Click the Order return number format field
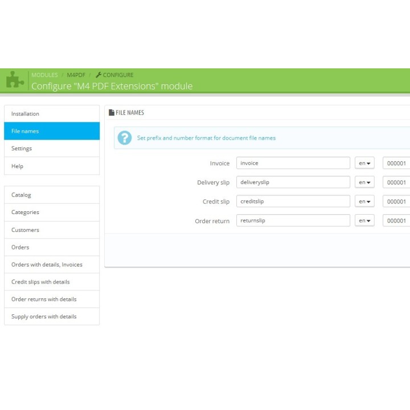Screen dimensions: 410x410 [x=396, y=220]
